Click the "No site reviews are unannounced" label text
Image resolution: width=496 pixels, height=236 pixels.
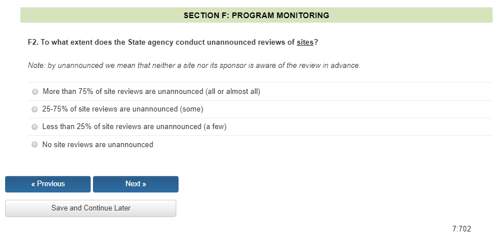(97, 145)
